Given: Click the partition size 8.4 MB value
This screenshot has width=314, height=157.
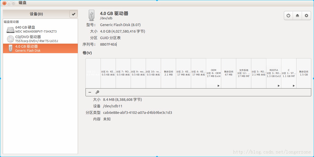Looking at the screenshot, I should [x=122, y=100].
